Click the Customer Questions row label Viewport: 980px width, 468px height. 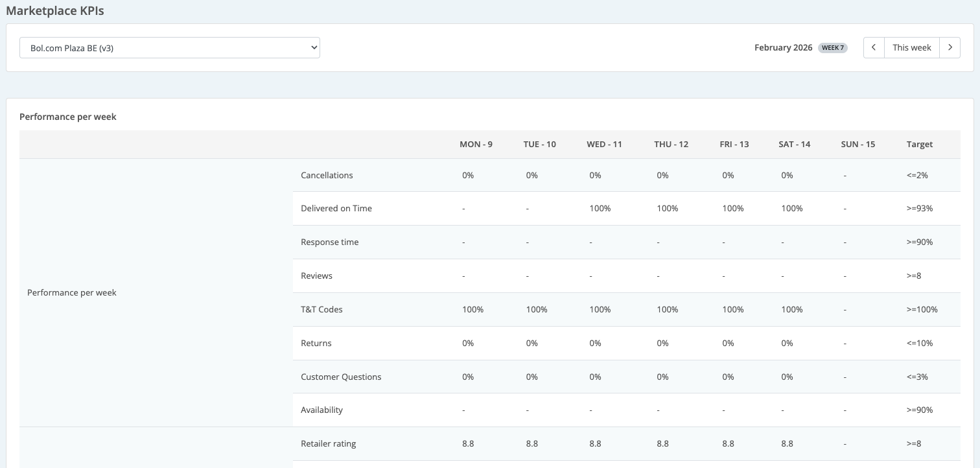click(x=341, y=377)
